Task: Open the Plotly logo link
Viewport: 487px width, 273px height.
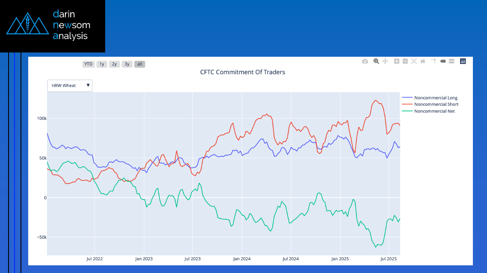Action: [x=463, y=61]
